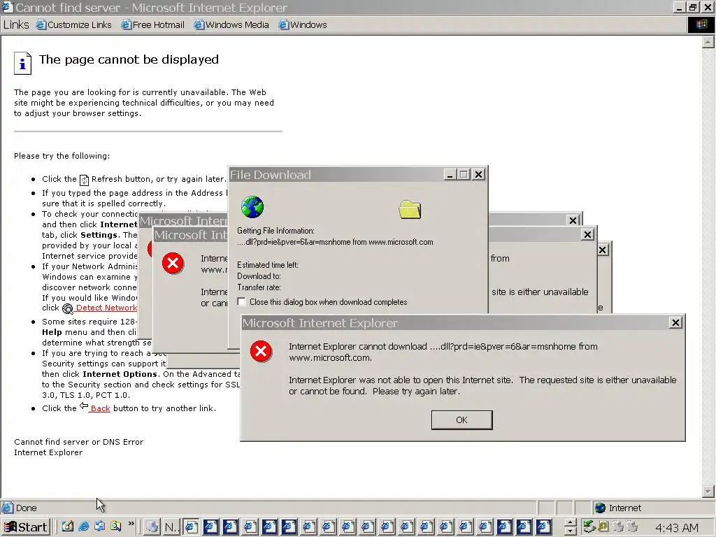Image resolution: width=716 pixels, height=537 pixels.
Task: Minimize the File Download dialog
Action: click(x=450, y=174)
